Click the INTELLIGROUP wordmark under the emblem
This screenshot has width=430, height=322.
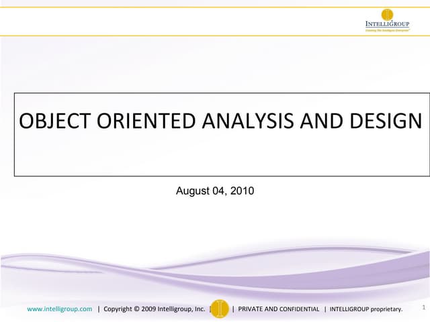(386, 24)
